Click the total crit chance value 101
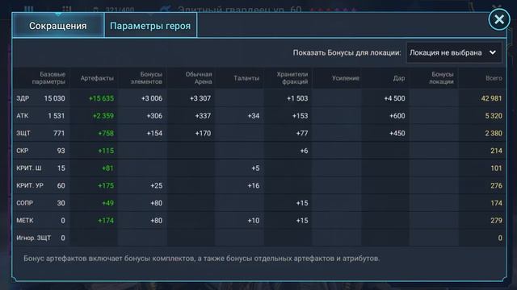The image size is (517, 290). 496,168
